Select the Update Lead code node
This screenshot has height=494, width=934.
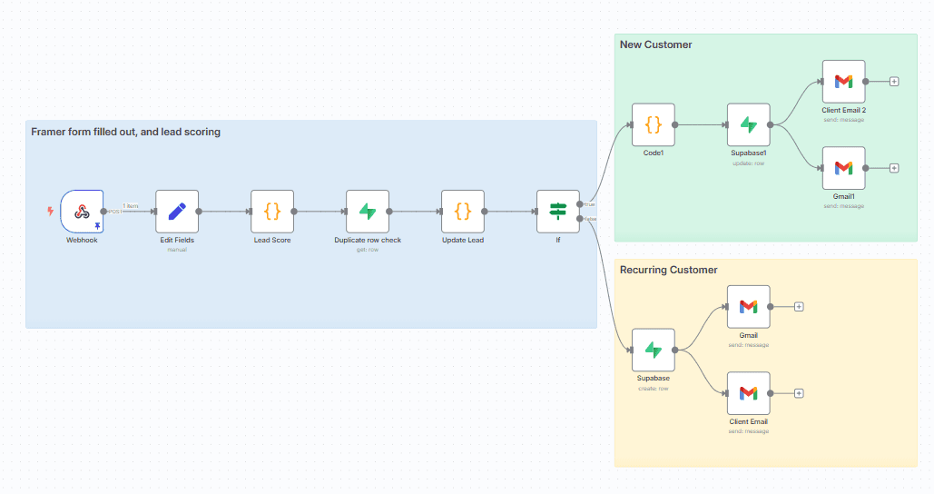pos(463,212)
